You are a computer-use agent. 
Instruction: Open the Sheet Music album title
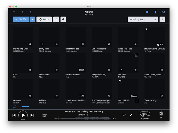[44, 74]
